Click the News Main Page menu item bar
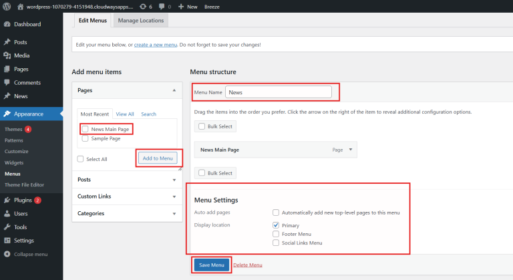The width and height of the screenshot is (513, 280). pyautogui.click(x=275, y=150)
